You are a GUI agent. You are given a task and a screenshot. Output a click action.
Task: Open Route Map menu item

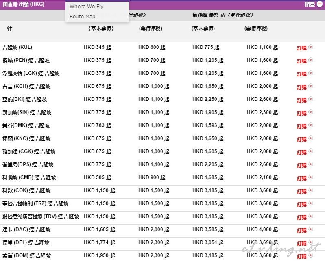(82, 17)
